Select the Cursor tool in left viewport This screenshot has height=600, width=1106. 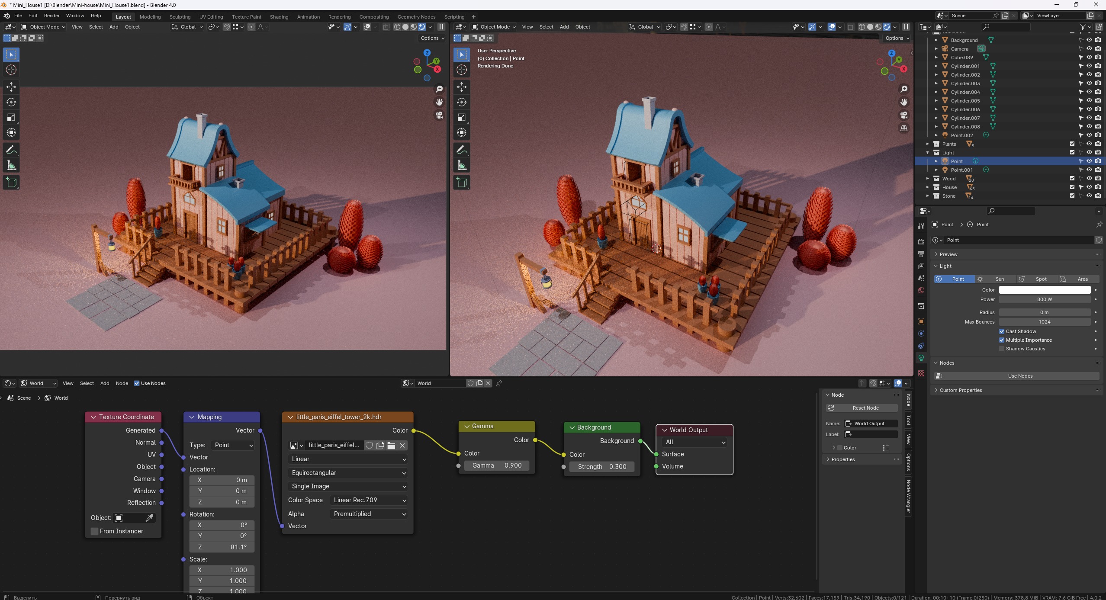tap(11, 70)
